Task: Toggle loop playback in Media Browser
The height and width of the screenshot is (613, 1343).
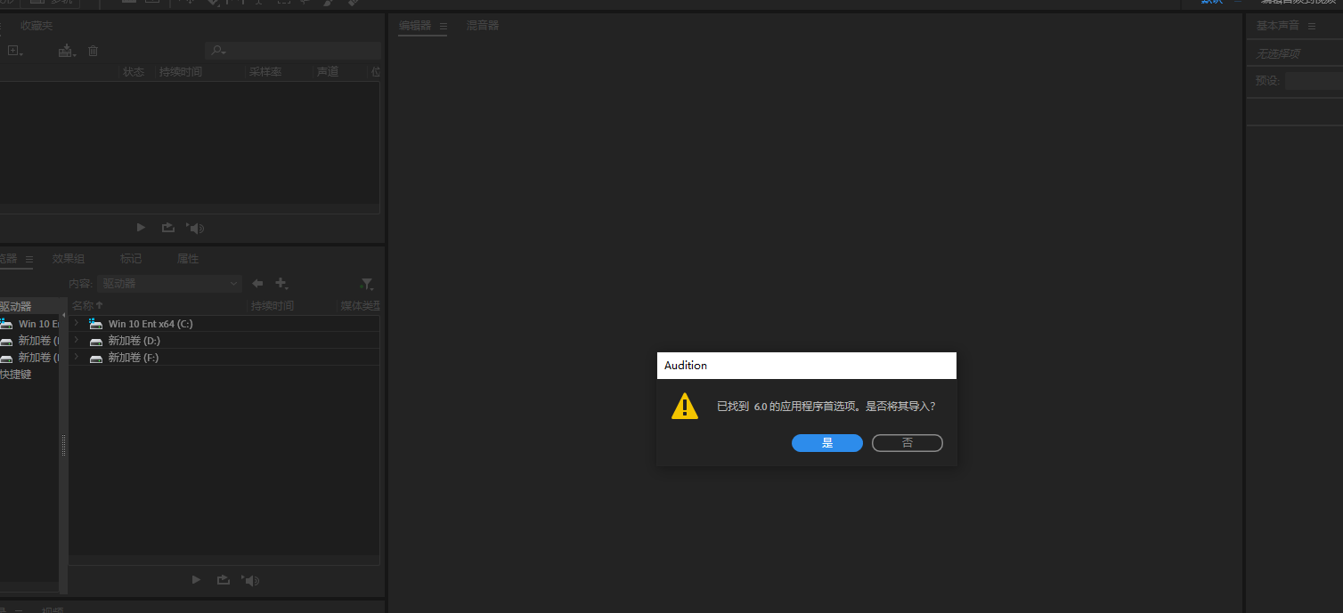Action: point(223,580)
